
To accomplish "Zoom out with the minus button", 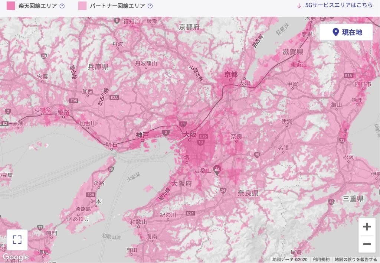I will click(x=367, y=244).
